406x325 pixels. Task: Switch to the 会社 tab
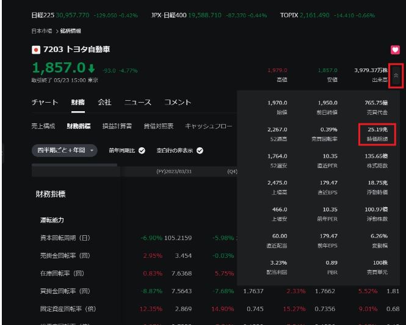[x=104, y=103]
